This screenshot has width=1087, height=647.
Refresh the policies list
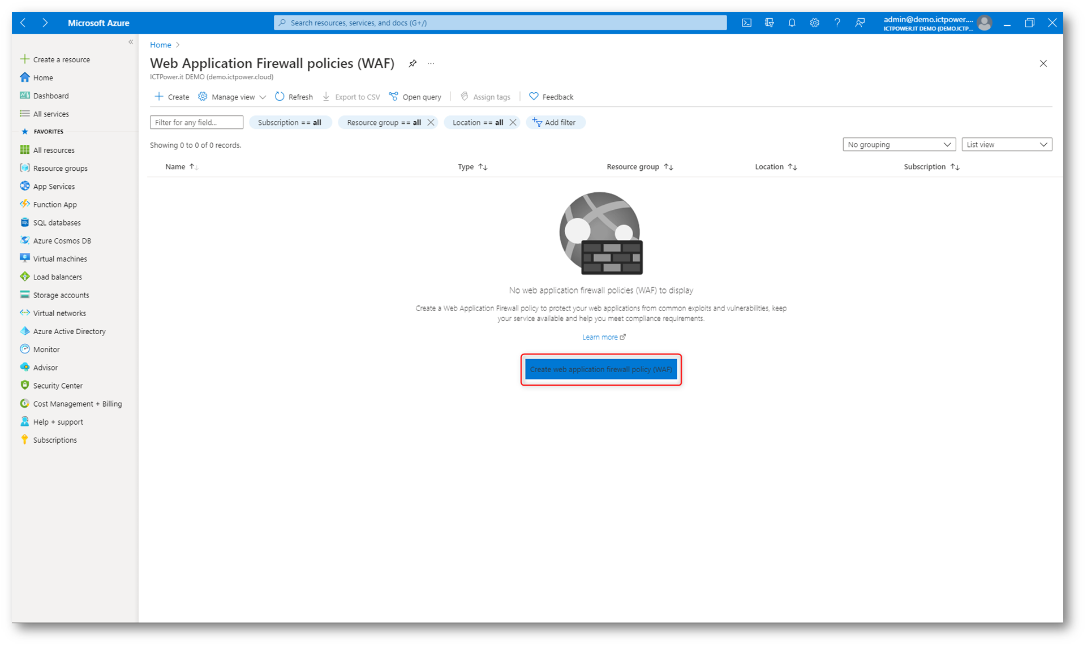point(294,97)
